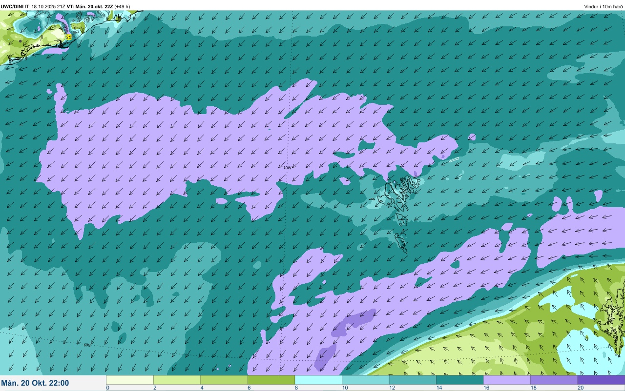The image size is (625, 391).
Task: Select the 14–16 m/s dark teal legend swatch
Action: (x=459, y=380)
